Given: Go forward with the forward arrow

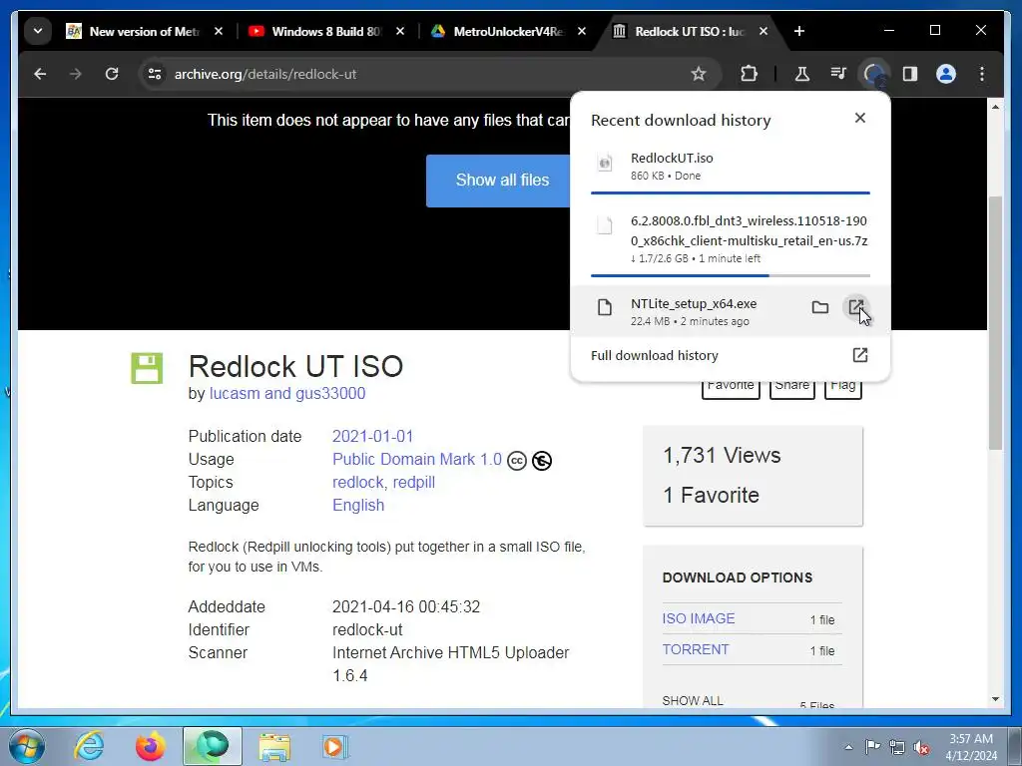Looking at the screenshot, I should [x=76, y=74].
